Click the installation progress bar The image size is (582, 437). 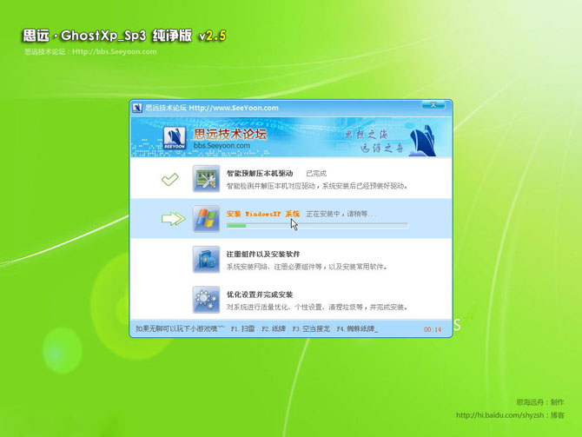317,225
